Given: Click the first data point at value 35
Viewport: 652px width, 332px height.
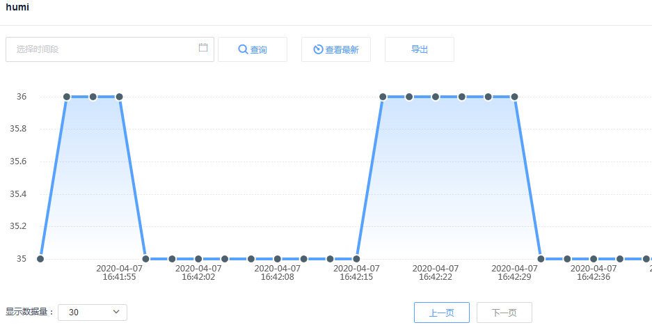Looking at the screenshot, I should tap(40, 259).
